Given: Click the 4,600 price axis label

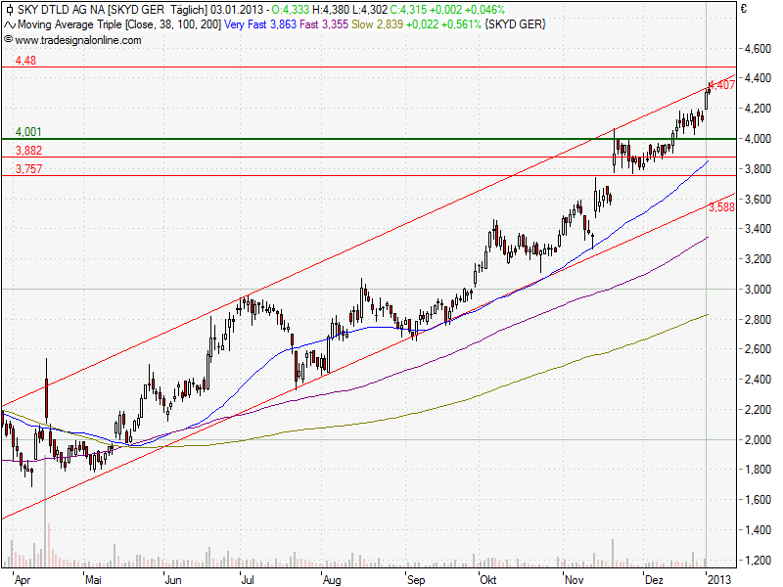Looking at the screenshot, I should click(758, 49).
